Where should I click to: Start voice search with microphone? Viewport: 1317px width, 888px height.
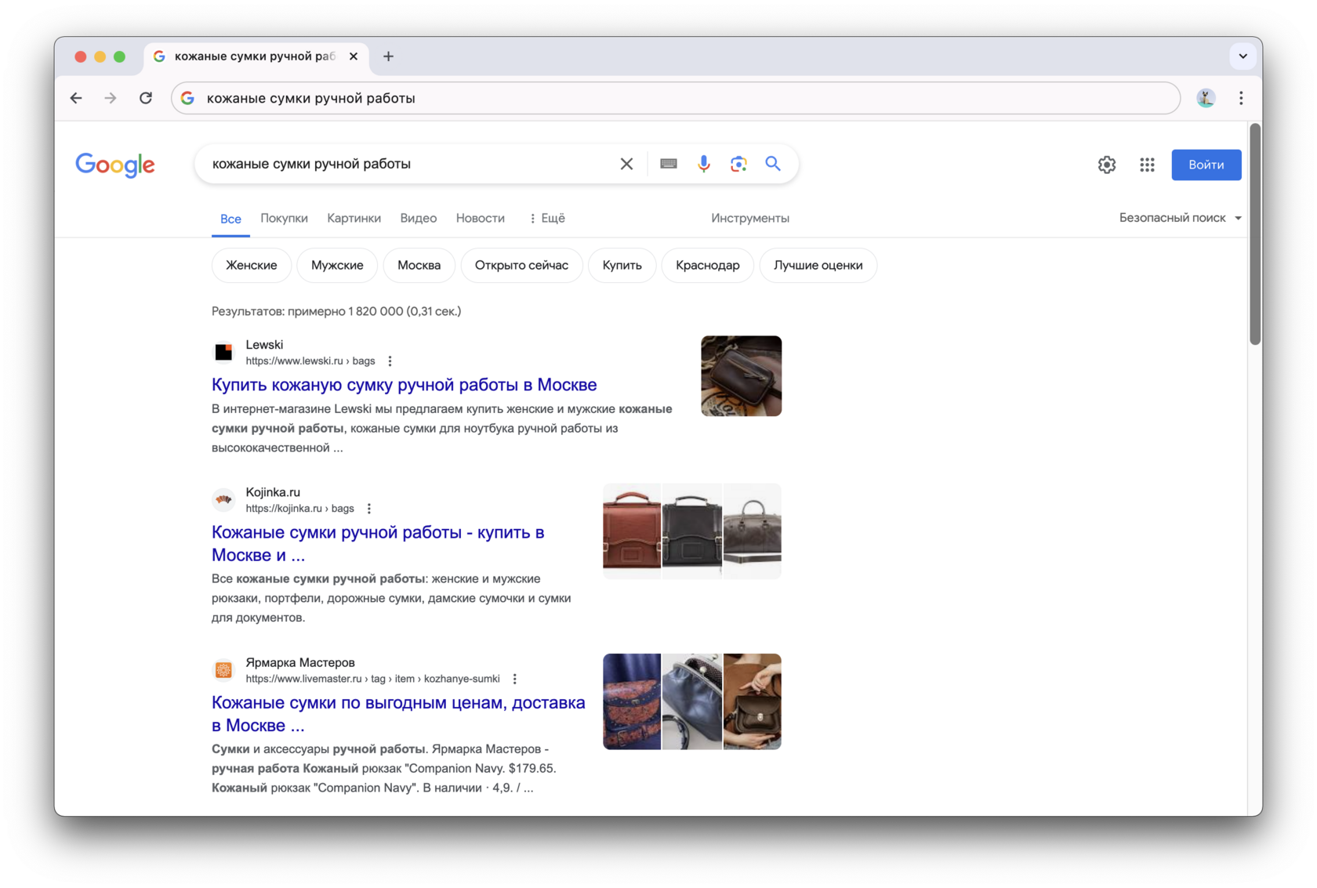(704, 164)
